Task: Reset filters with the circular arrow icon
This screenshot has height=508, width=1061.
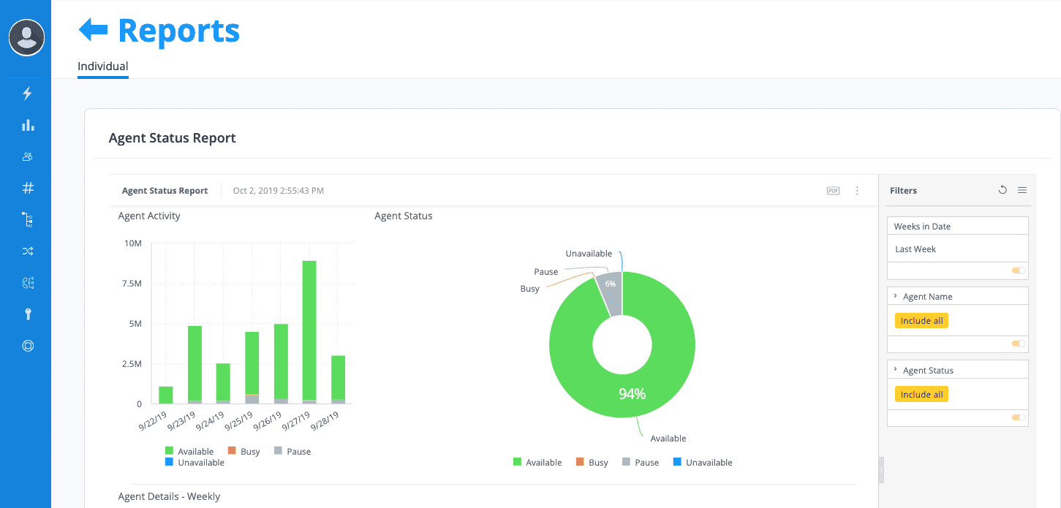Action: [x=1003, y=190]
